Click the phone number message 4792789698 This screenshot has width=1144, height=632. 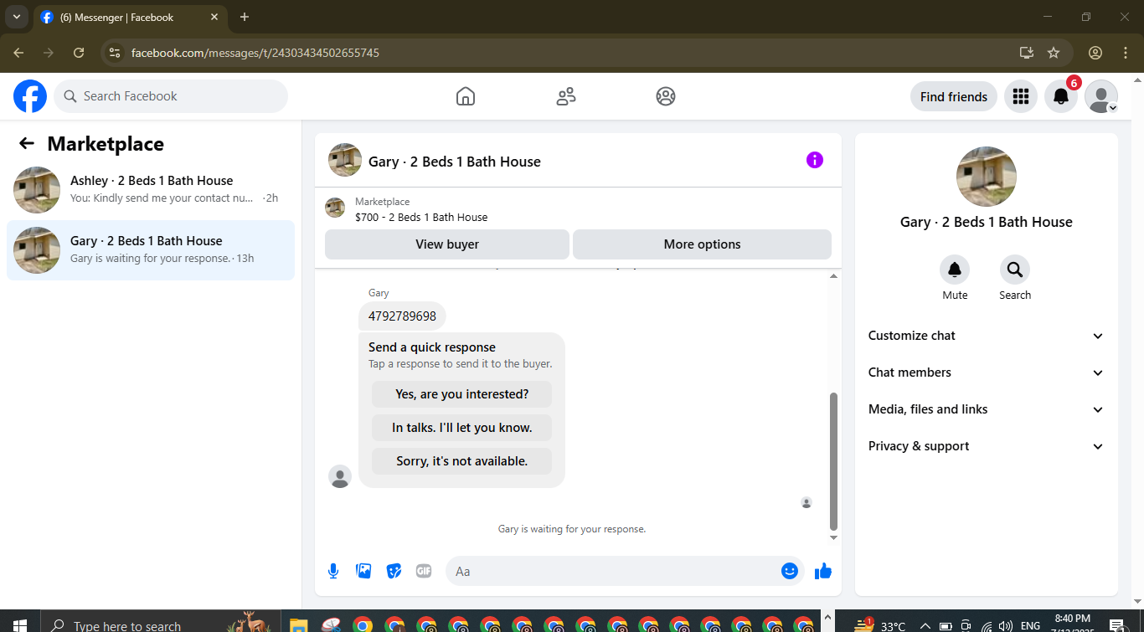(x=402, y=316)
